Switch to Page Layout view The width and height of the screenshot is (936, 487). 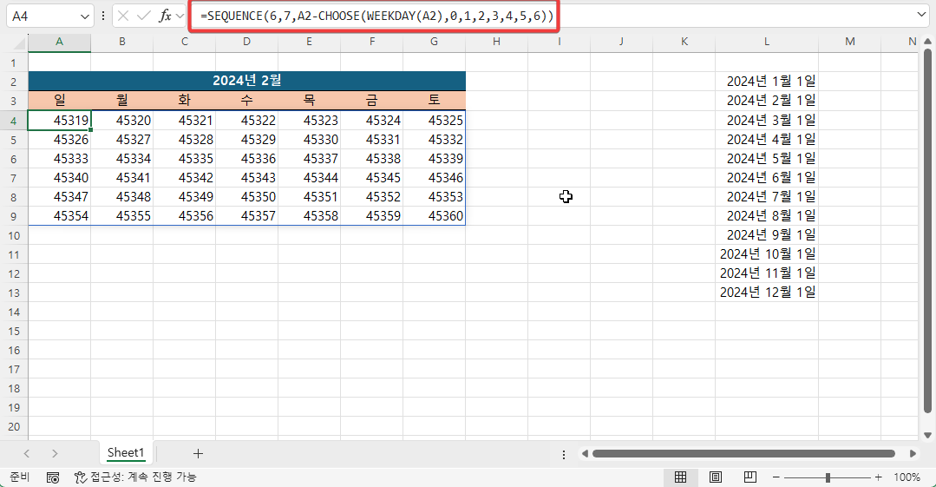pyautogui.click(x=715, y=477)
